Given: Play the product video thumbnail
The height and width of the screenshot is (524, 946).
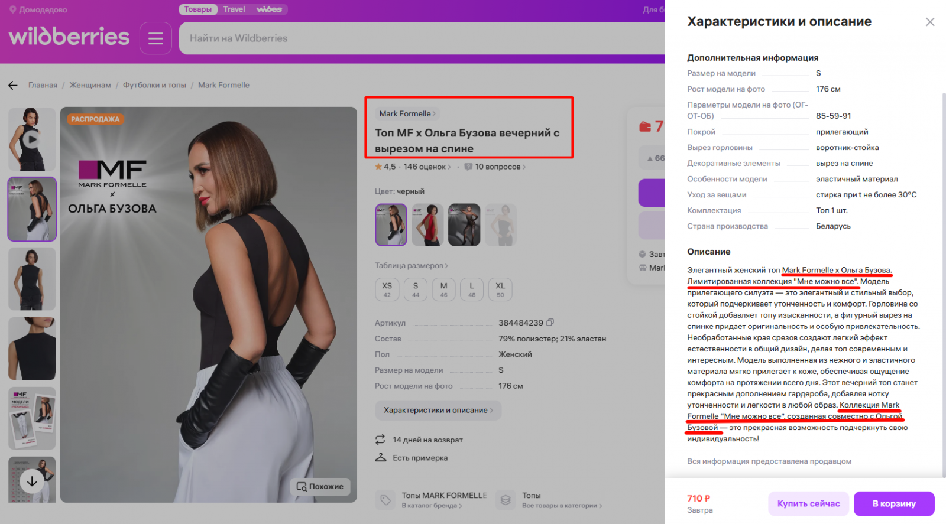Looking at the screenshot, I should pyautogui.click(x=32, y=139).
